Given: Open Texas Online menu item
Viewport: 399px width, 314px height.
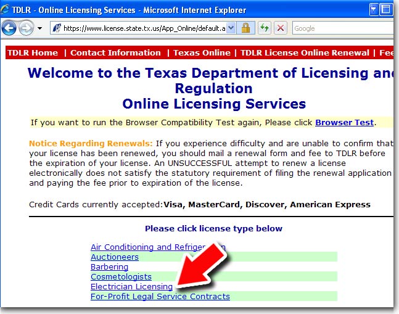Looking at the screenshot, I should pyautogui.click(x=202, y=52).
